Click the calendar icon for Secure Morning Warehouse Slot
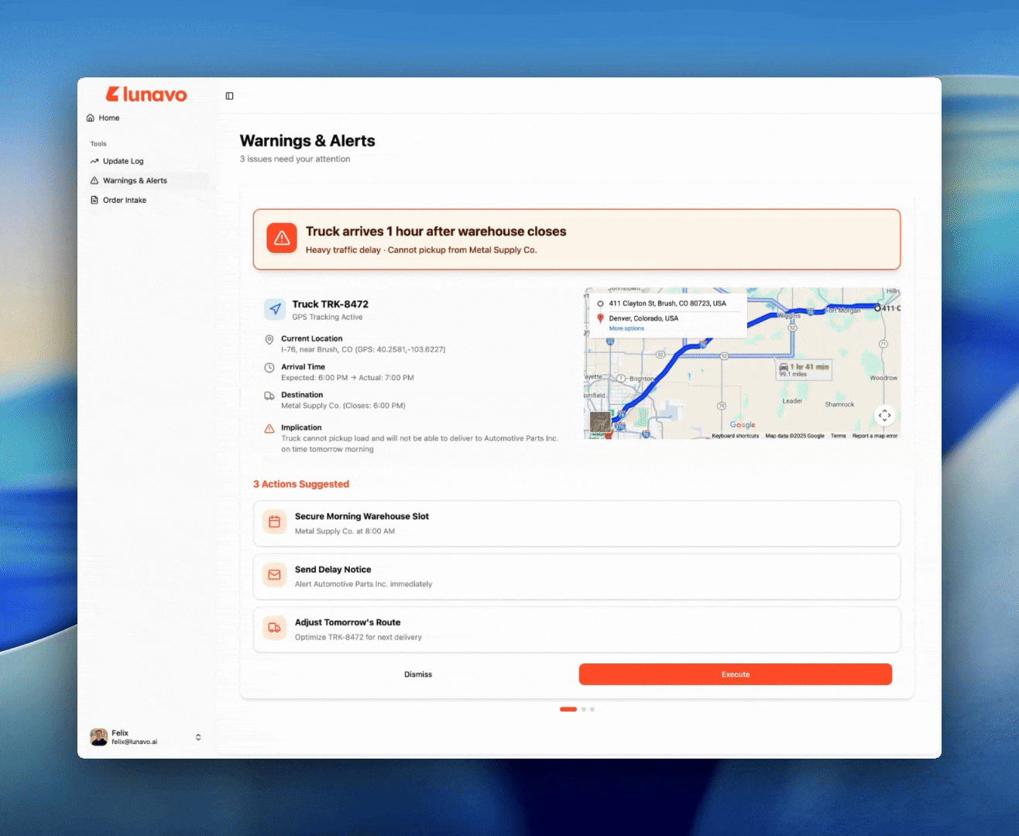This screenshot has width=1019, height=836. point(274,522)
